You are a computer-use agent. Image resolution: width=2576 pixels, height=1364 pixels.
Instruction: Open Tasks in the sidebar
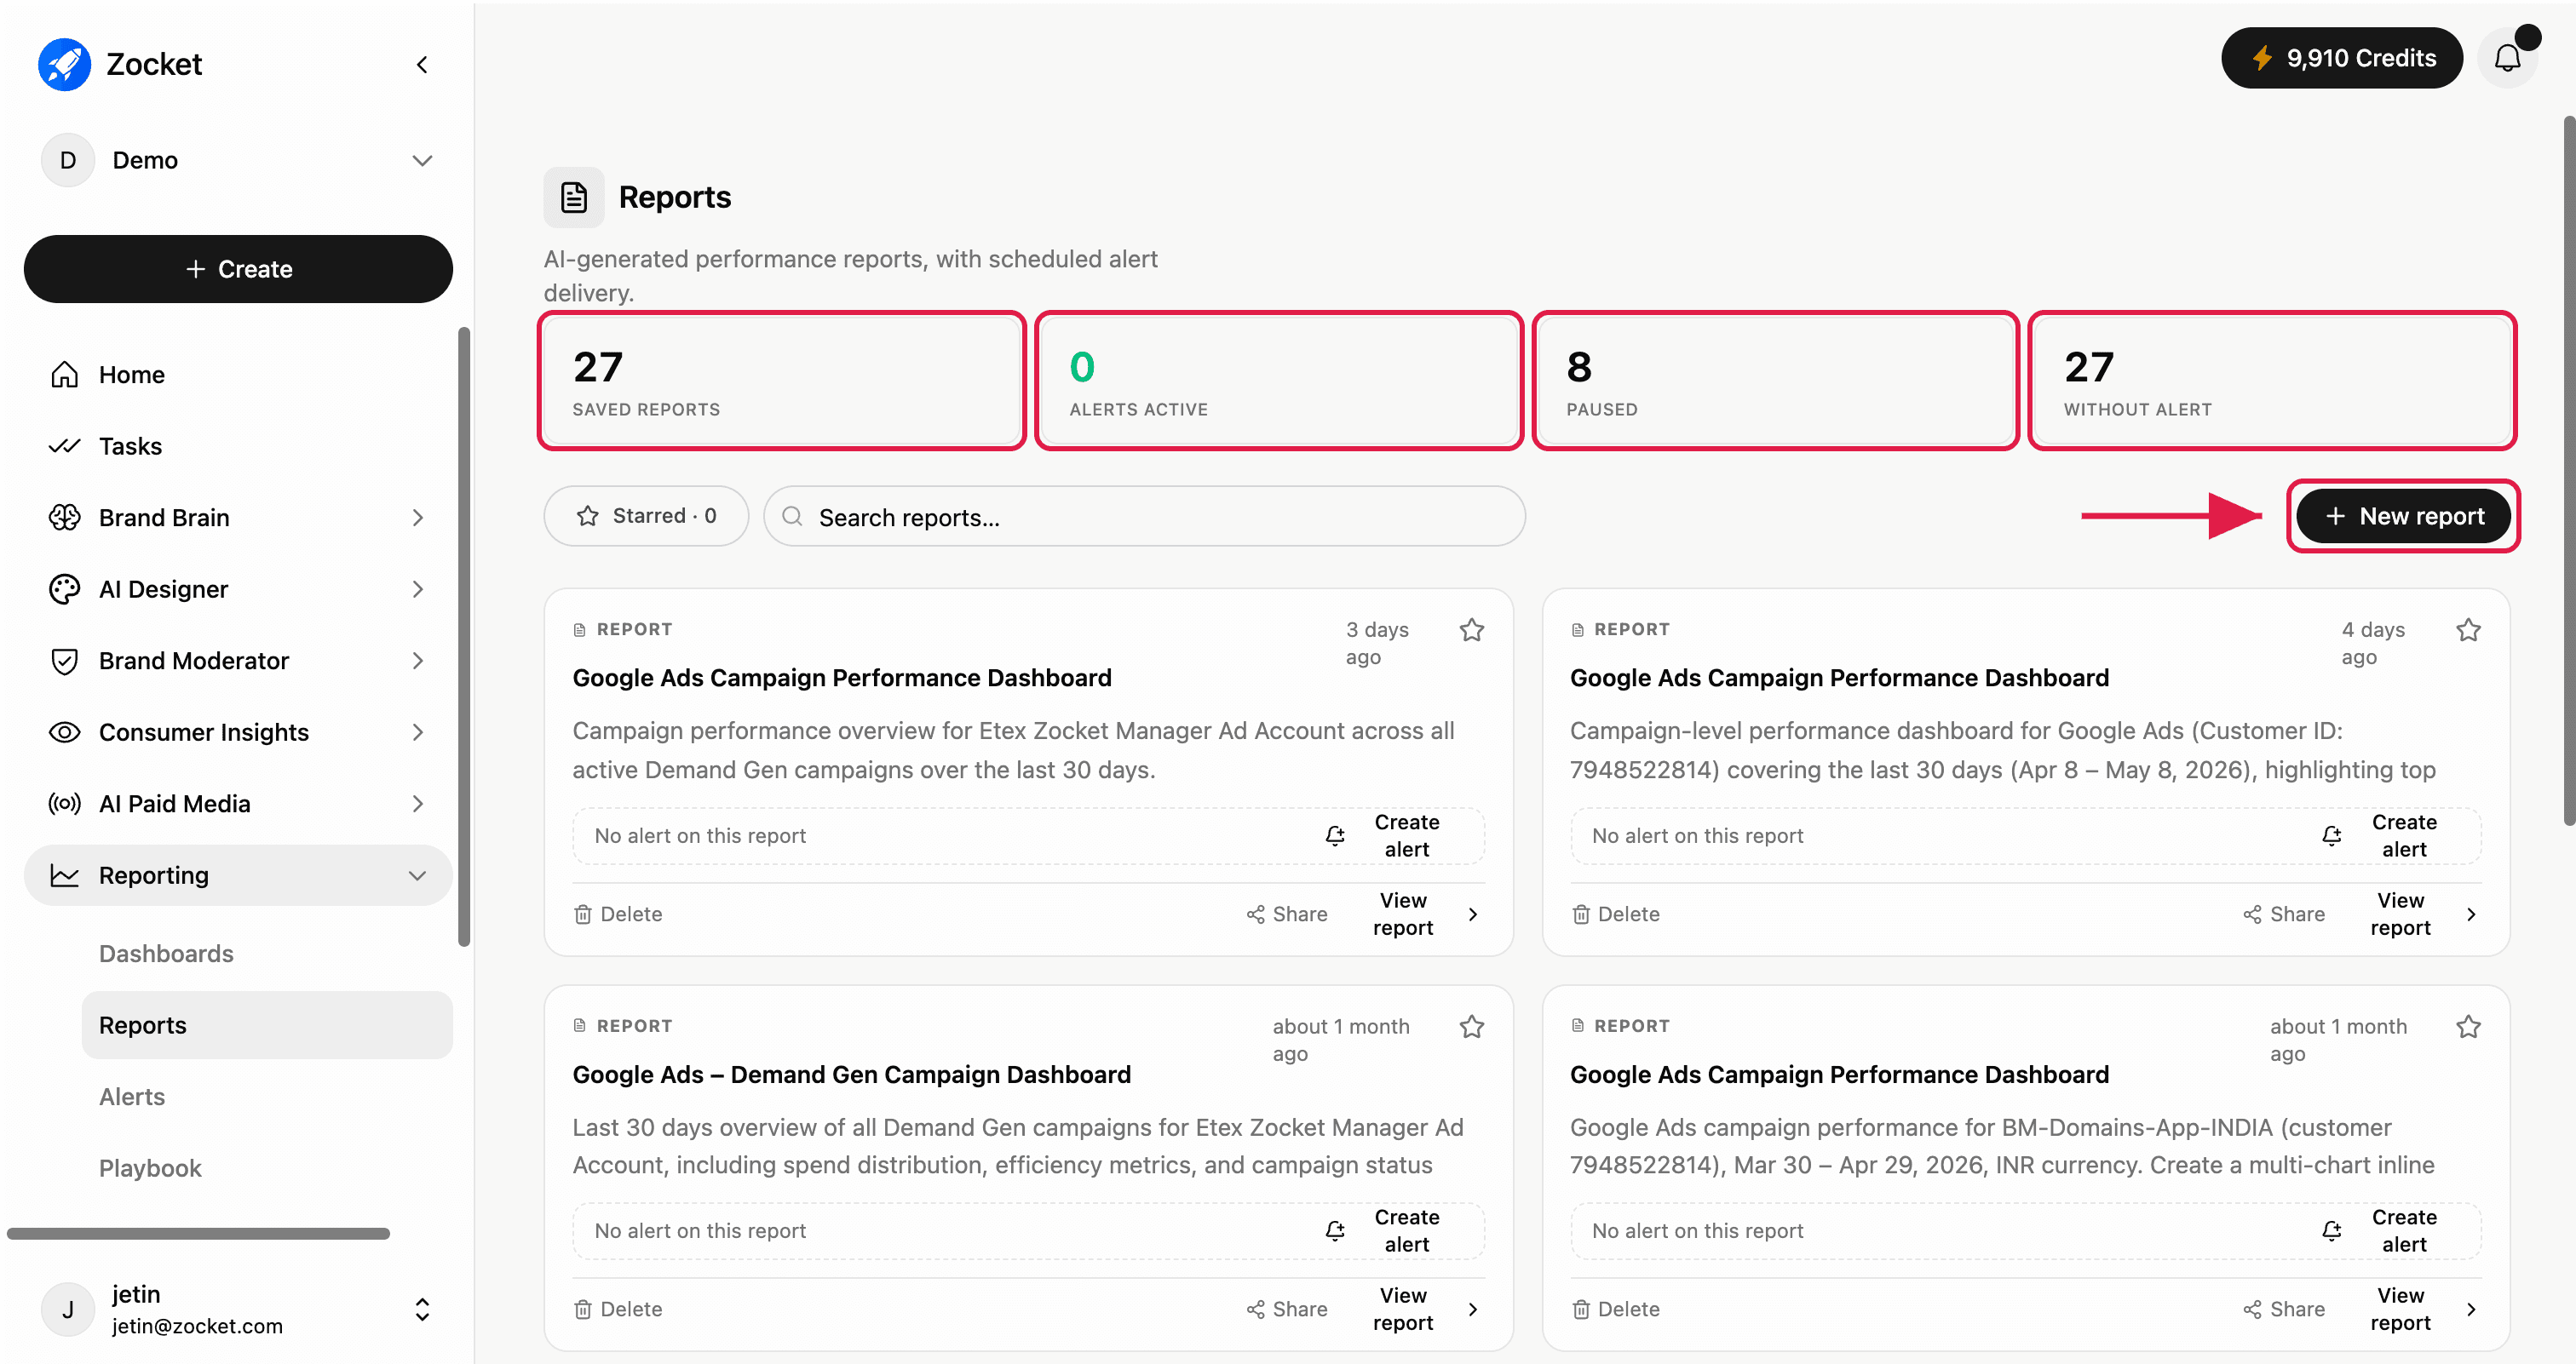[x=238, y=445]
